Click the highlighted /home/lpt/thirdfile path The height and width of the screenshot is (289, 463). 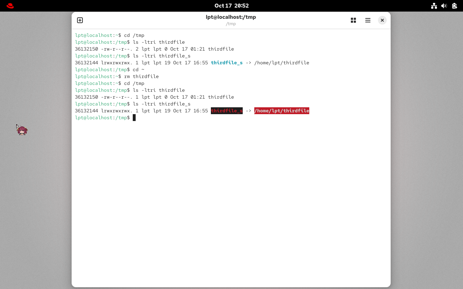tap(282, 111)
